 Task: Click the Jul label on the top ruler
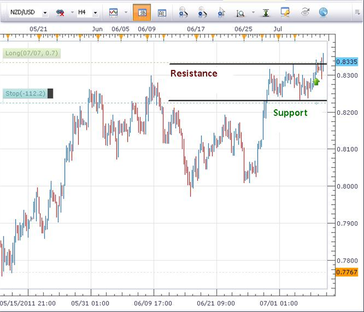[278, 29]
